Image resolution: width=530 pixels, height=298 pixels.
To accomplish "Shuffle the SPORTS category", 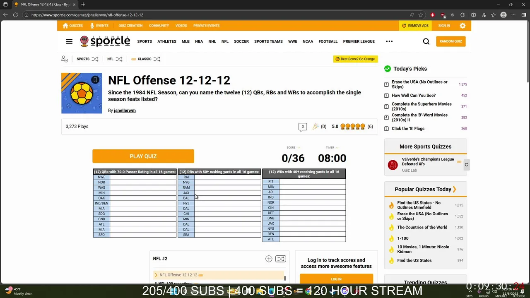I will [x=95, y=59].
